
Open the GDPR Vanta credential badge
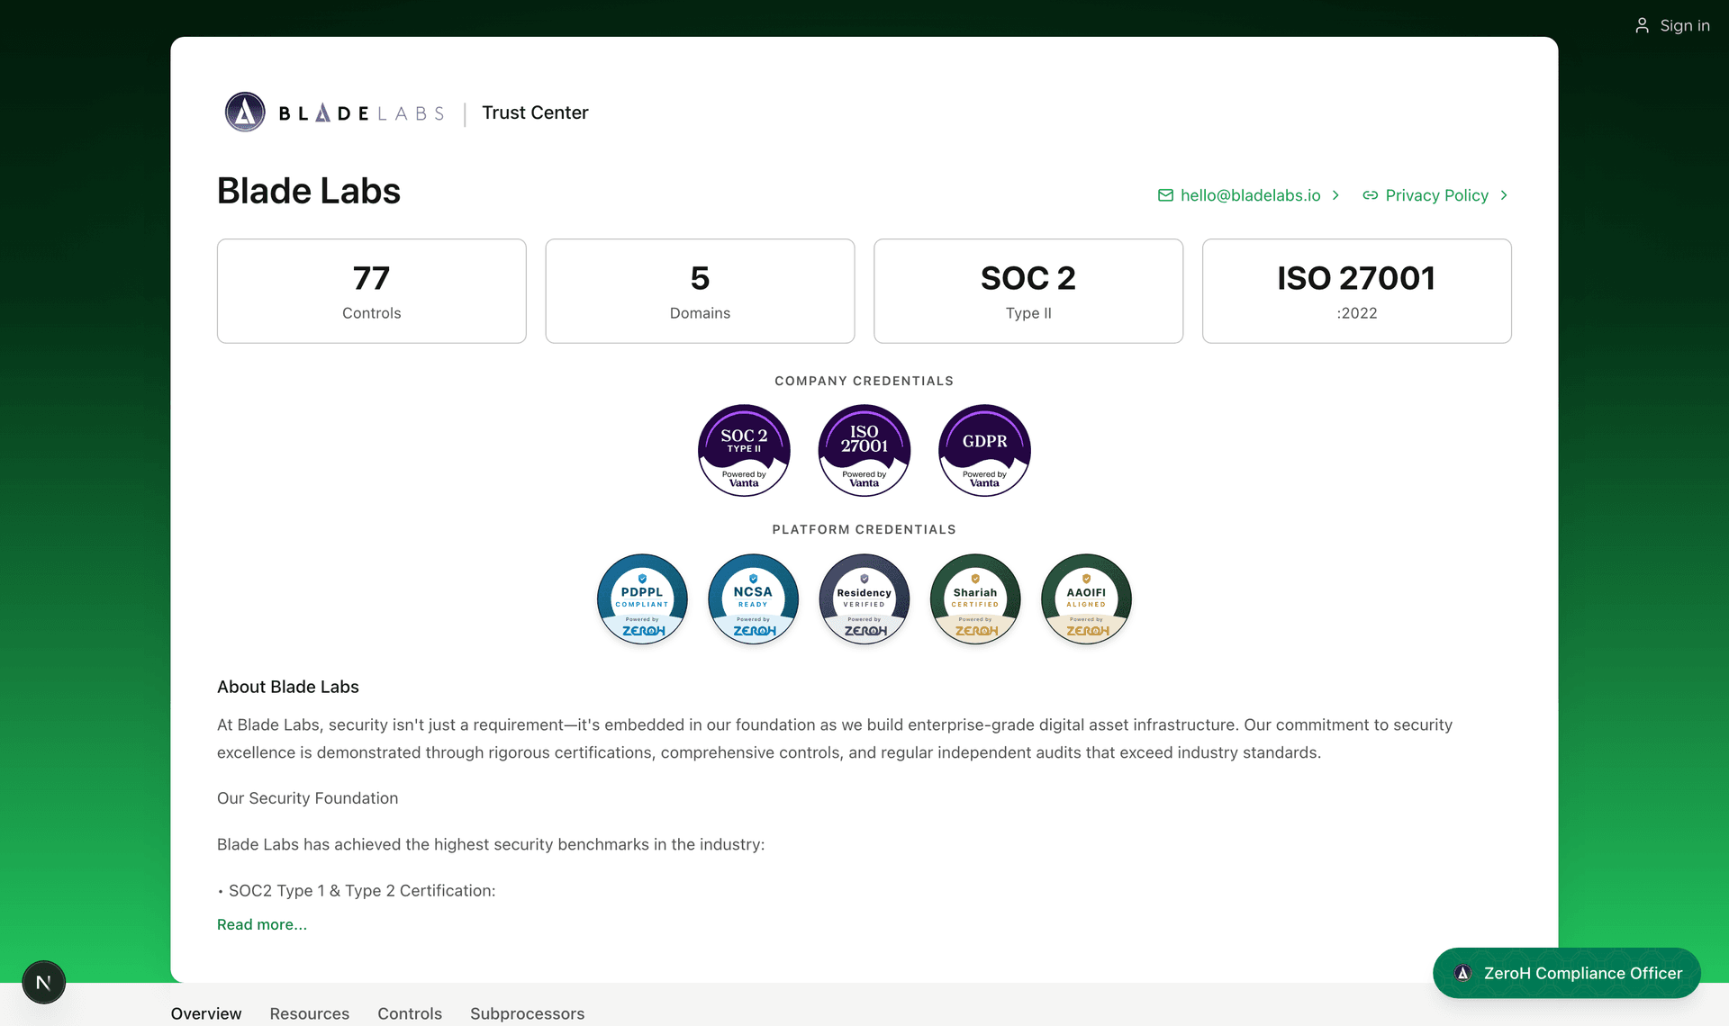[x=983, y=450]
